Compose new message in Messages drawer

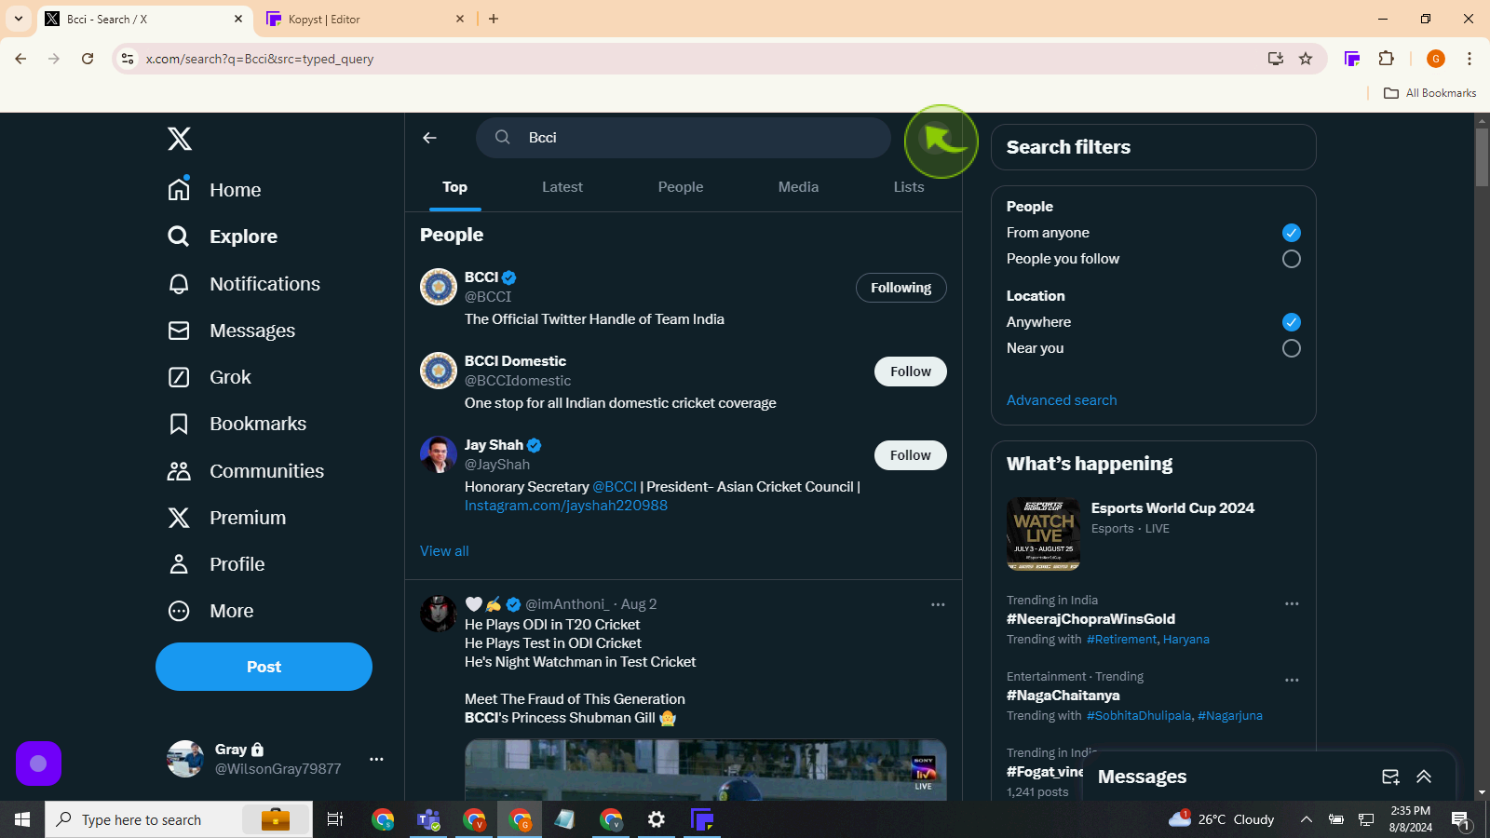pyautogui.click(x=1390, y=777)
